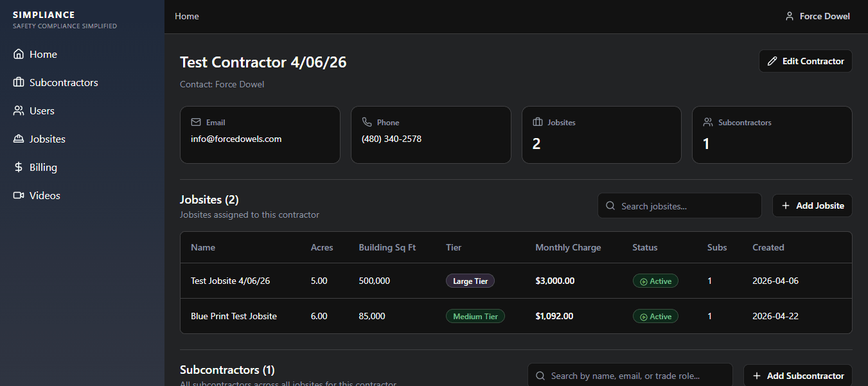Open the Subcontractors sidebar menu item

82,83
